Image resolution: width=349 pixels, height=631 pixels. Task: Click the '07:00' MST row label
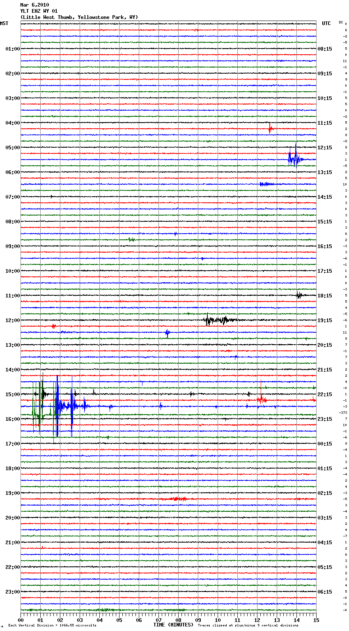(x=13, y=197)
